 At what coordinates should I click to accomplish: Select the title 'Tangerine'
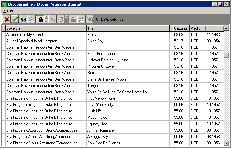pyautogui.click(x=95, y=86)
